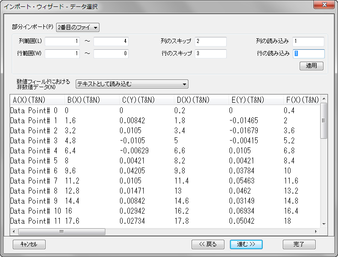The height and width of the screenshot is (257, 338).
Task: Click the Data Point# 1 row label
Action: pos(34,121)
